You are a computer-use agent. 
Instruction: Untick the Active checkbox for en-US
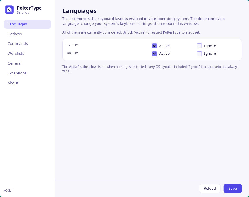click(x=154, y=46)
